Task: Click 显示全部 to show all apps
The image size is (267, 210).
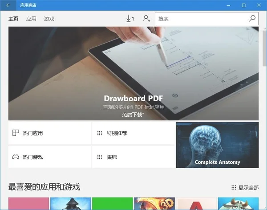Action: tap(245, 187)
